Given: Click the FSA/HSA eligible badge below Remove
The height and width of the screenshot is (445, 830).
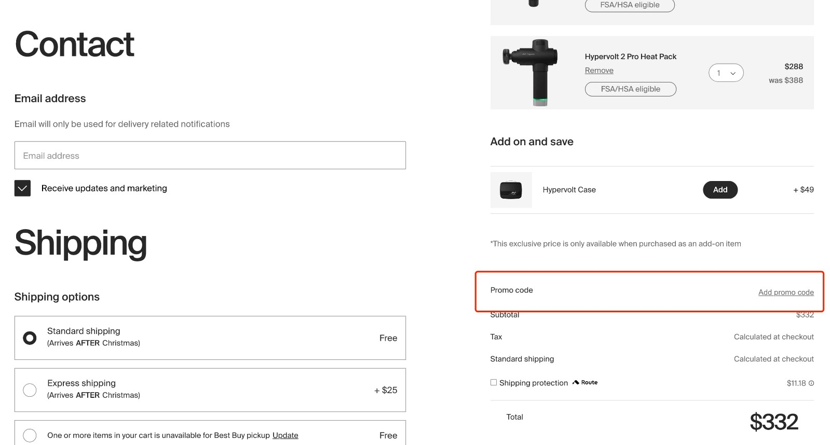Looking at the screenshot, I should click(x=630, y=89).
